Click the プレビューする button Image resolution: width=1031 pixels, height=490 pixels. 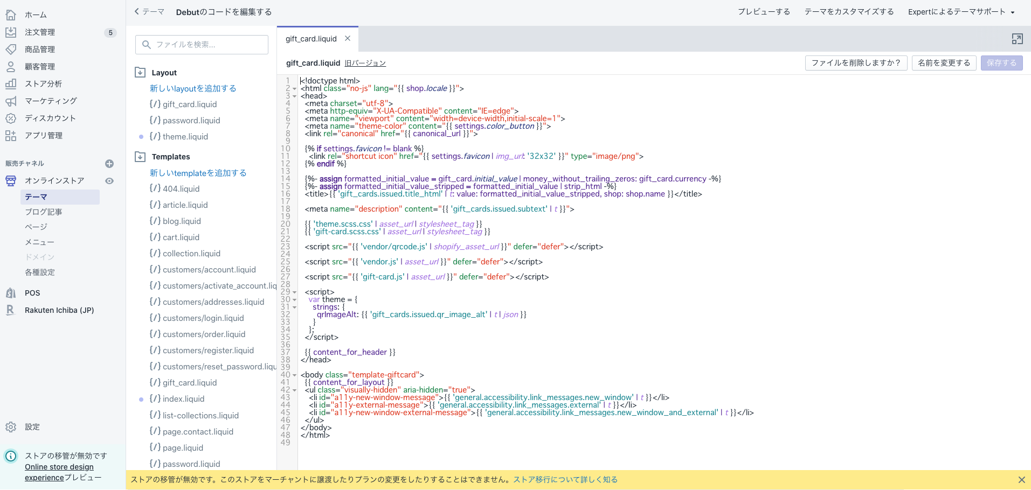tap(764, 11)
